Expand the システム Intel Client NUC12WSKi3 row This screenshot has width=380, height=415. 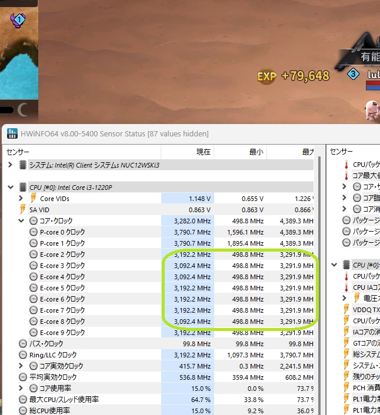[x=10, y=165]
